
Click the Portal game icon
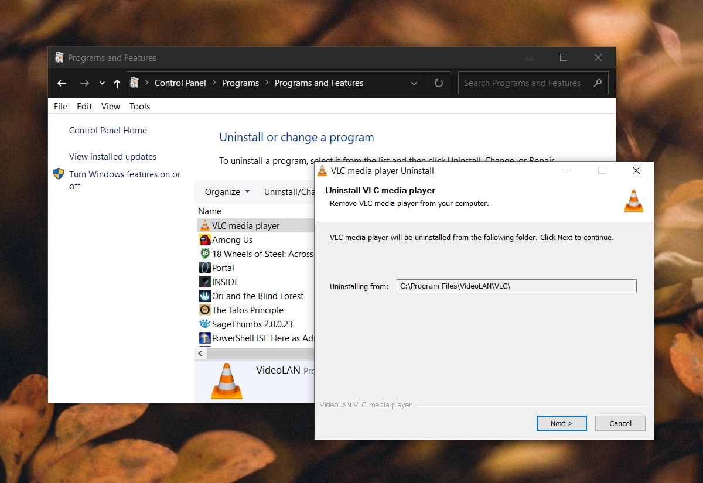(x=204, y=268)
